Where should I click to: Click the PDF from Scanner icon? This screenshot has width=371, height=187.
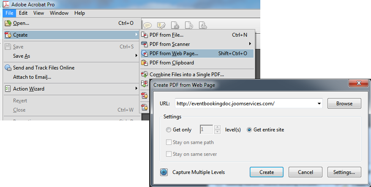pos(145,44)
